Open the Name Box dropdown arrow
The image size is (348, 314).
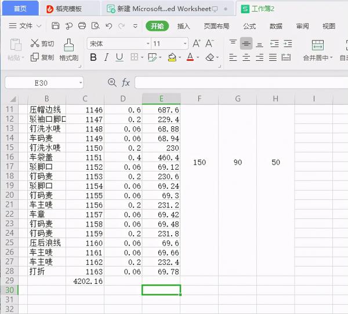click(x=81, y=83)
